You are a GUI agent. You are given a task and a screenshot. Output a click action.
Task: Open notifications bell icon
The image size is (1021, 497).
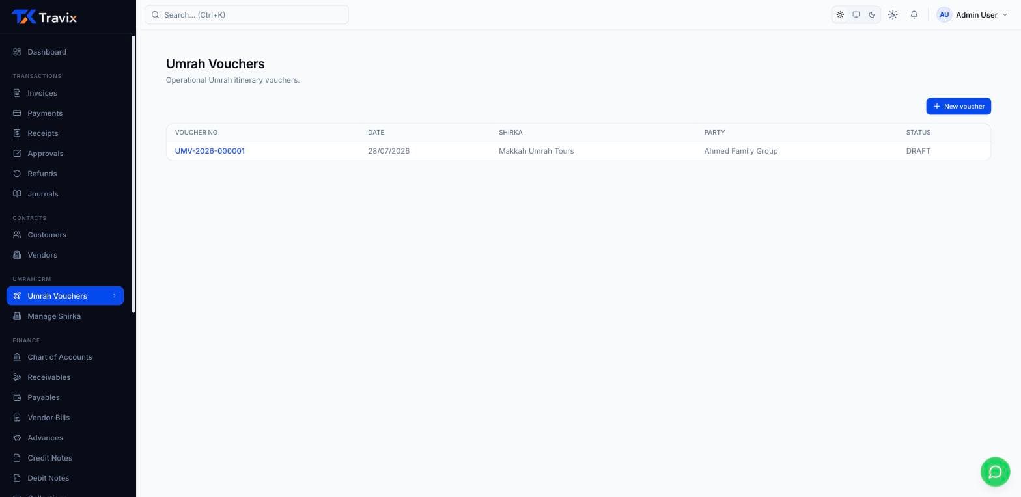[914, 14]
